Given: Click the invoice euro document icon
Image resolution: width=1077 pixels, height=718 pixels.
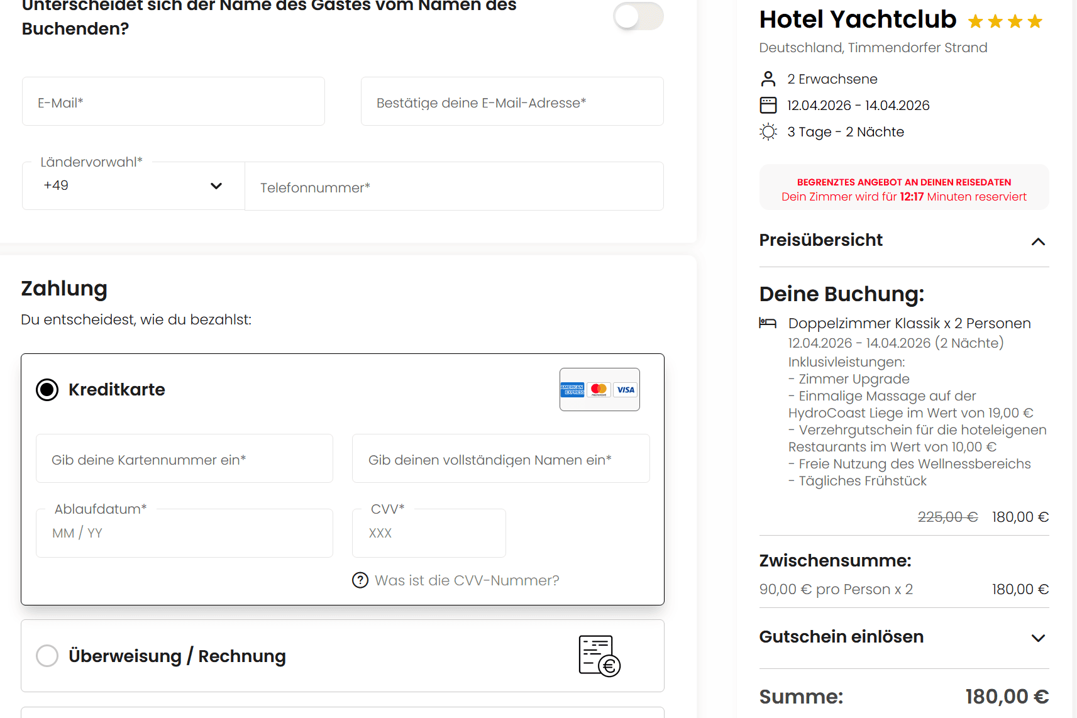Looking at the screenshot, I should (x=599, y=656).
